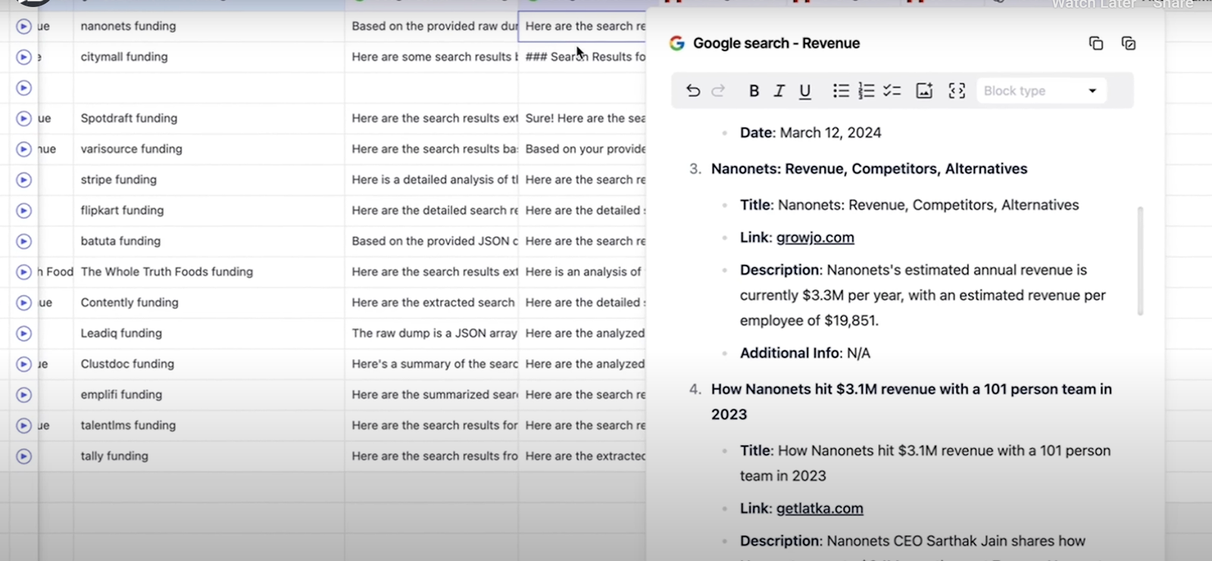Select the 'flipkart funding' cell
The width and height of the screenshot is (1212, 561).
click(x=209, y=210)
